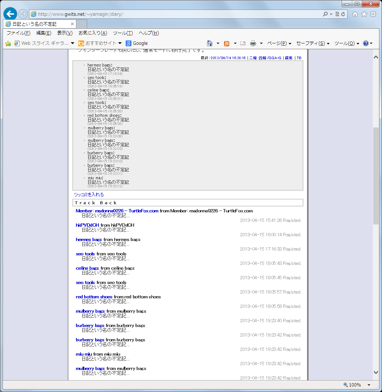Open the zoom level 100% dropdown arrow
Screen dimensions: 382x392
(x=369, y=385)
